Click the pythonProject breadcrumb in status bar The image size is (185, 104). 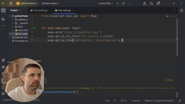(9, 100)
